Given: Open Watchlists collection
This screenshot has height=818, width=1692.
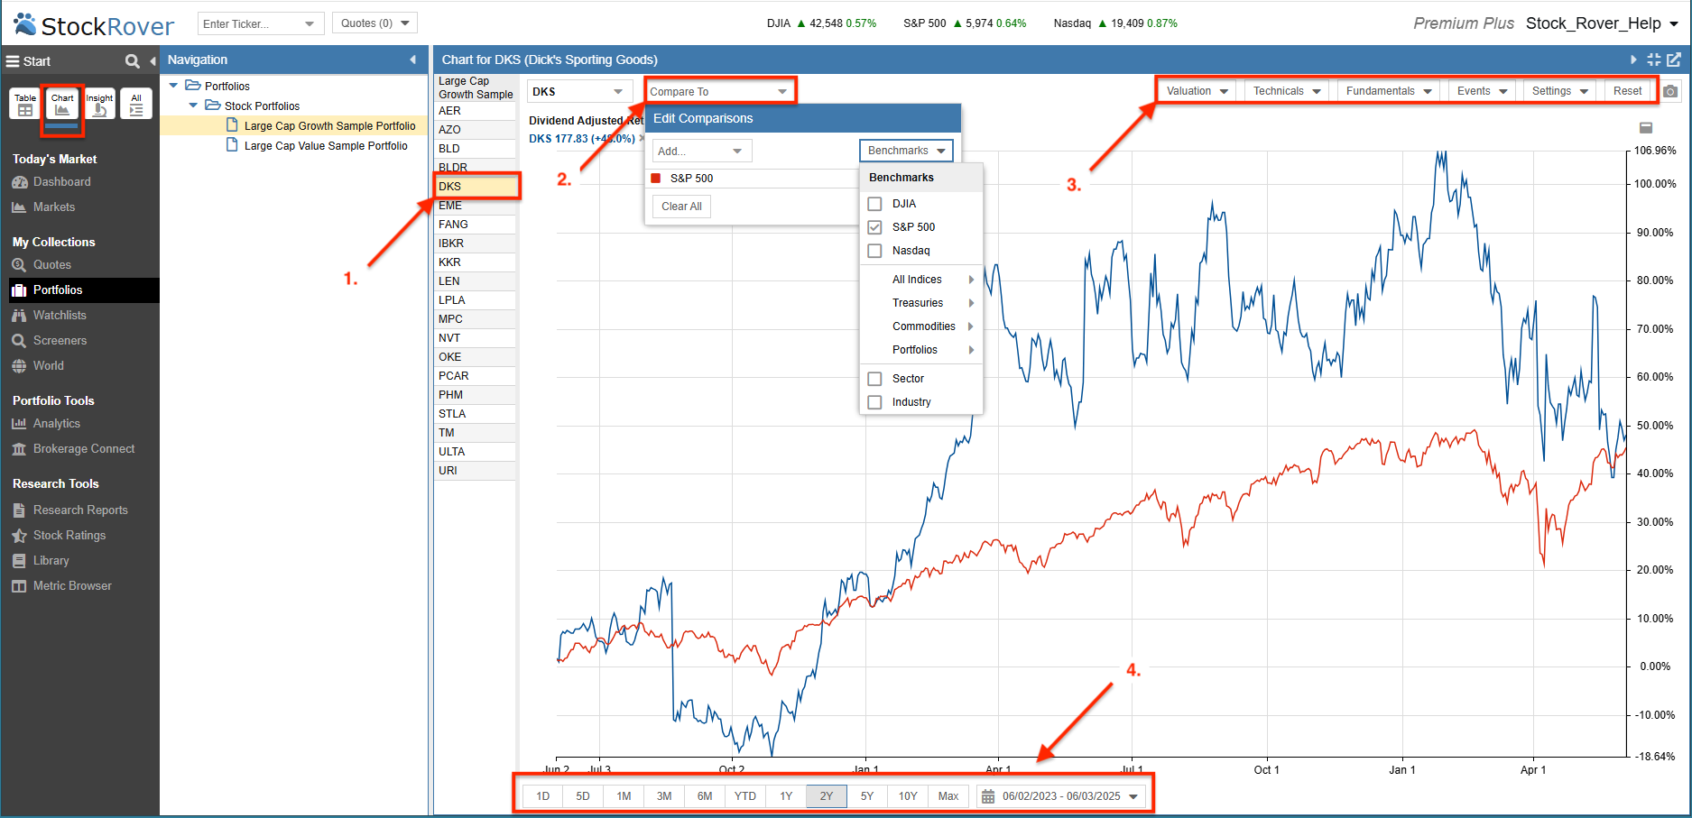Looking at the screenshot, I should pyautogui.click(x=49, y=316).
